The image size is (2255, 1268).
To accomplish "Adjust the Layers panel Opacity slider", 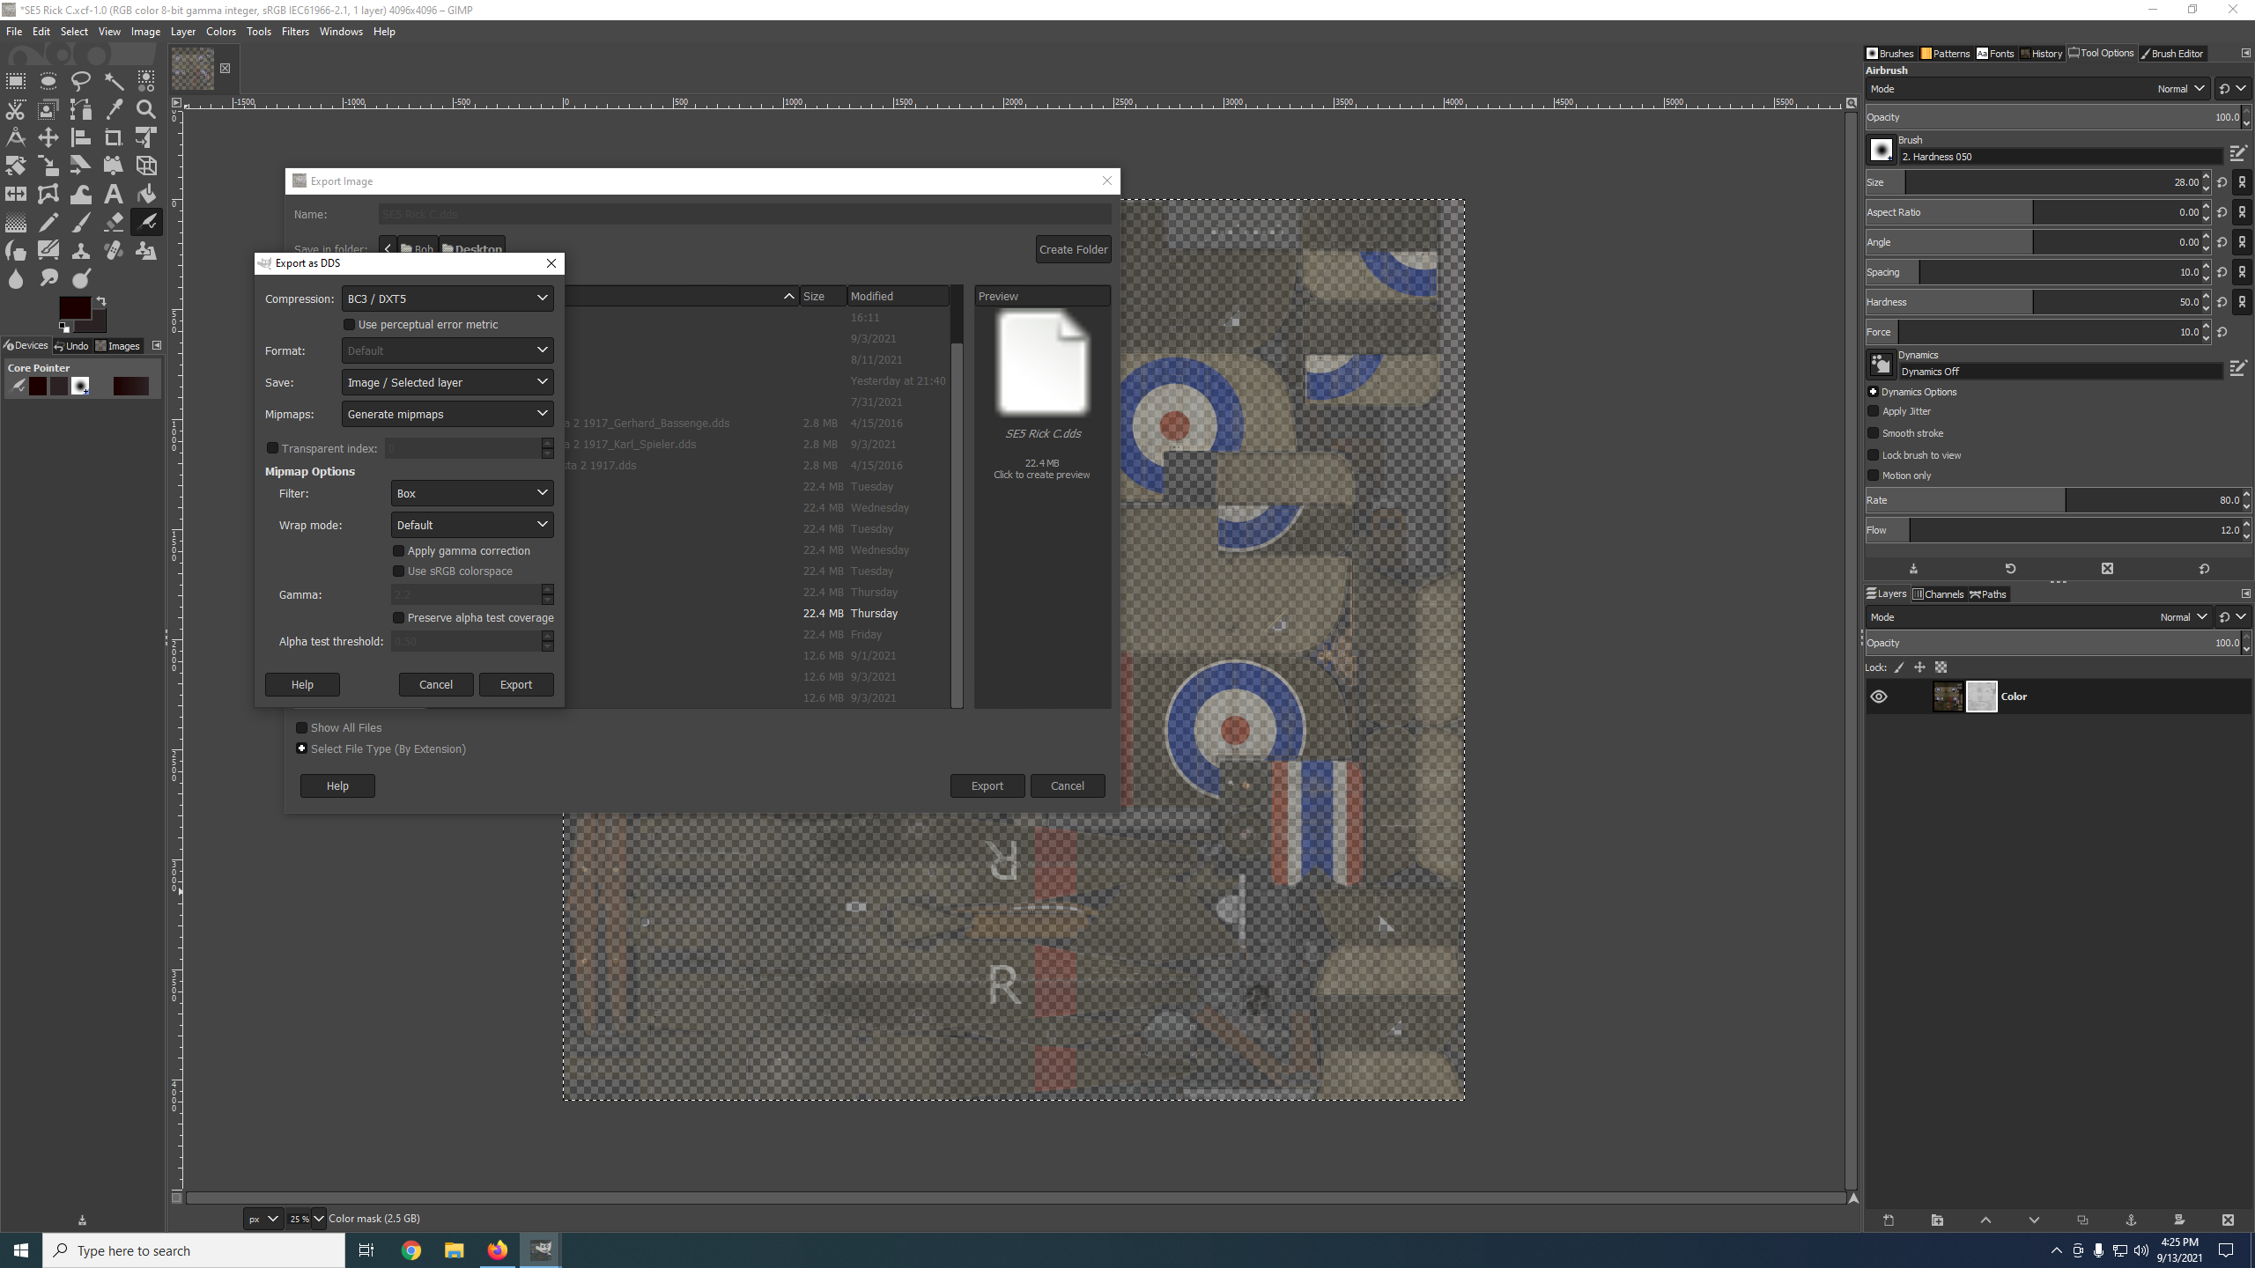I will click(2054, 643).
